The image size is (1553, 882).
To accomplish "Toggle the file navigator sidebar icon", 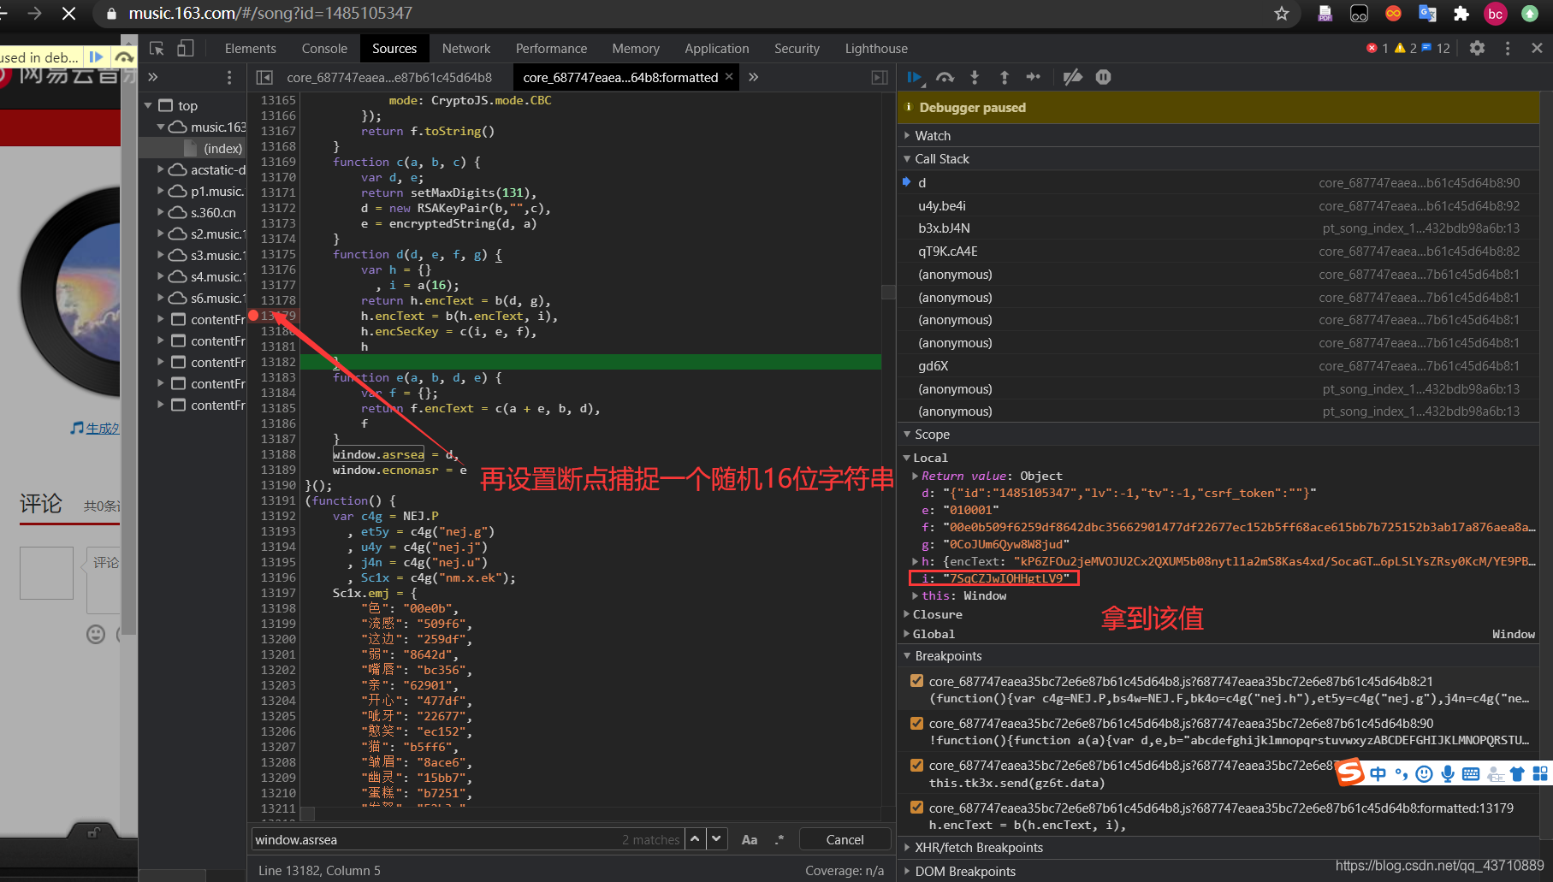I will [265, 77].
